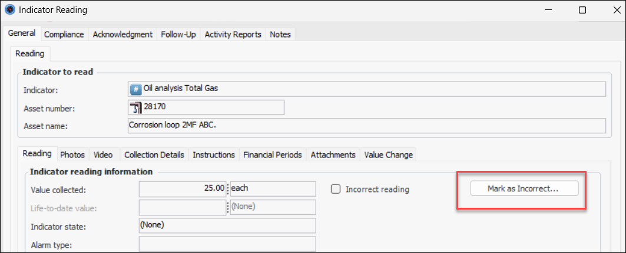Viewport: 626px width, 253px height.
Task: Select the Activity Reports tab
Action: tap(233, 34)
